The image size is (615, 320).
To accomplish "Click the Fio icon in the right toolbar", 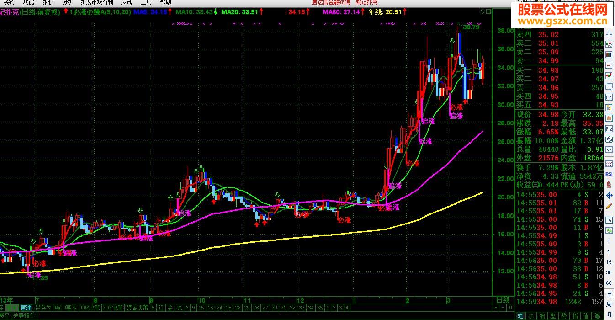I will (x=609, y=97).
